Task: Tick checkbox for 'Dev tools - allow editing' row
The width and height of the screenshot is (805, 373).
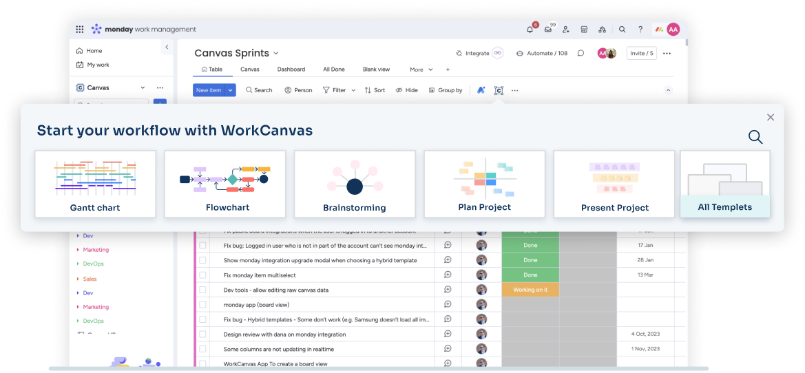Action: pos(202,290)
